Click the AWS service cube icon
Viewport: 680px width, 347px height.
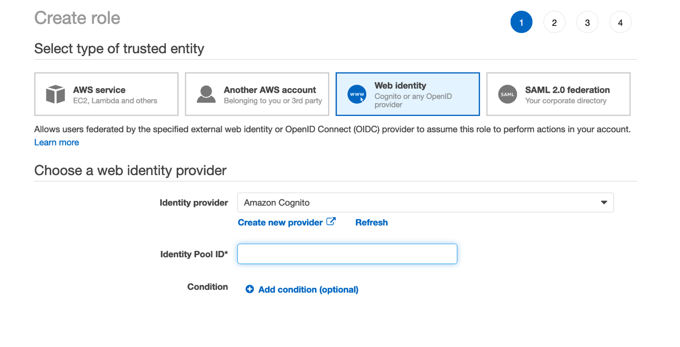[55, 94]
